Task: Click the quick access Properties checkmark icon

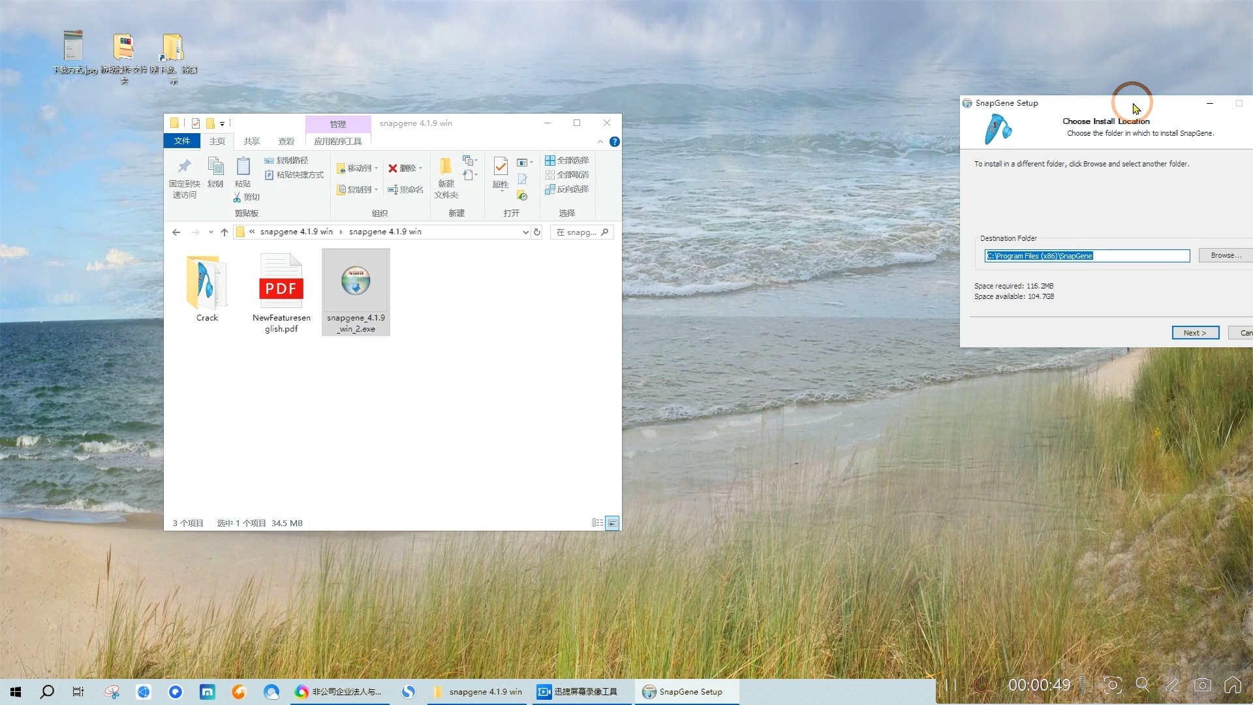Action: (195, 123)
